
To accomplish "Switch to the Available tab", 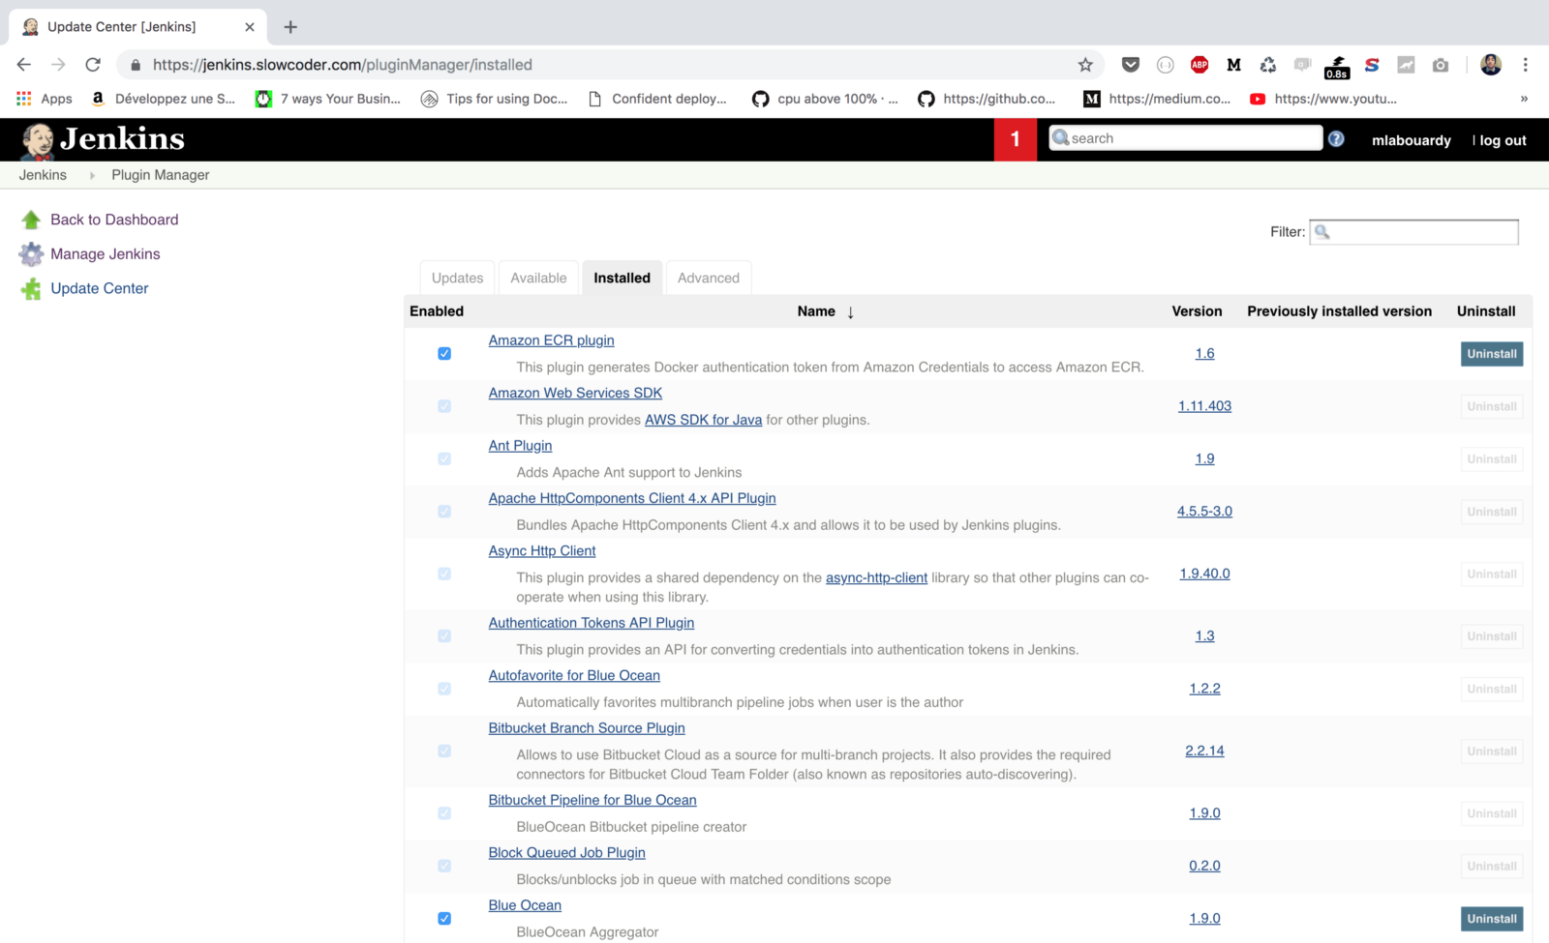I will (538, 278).
